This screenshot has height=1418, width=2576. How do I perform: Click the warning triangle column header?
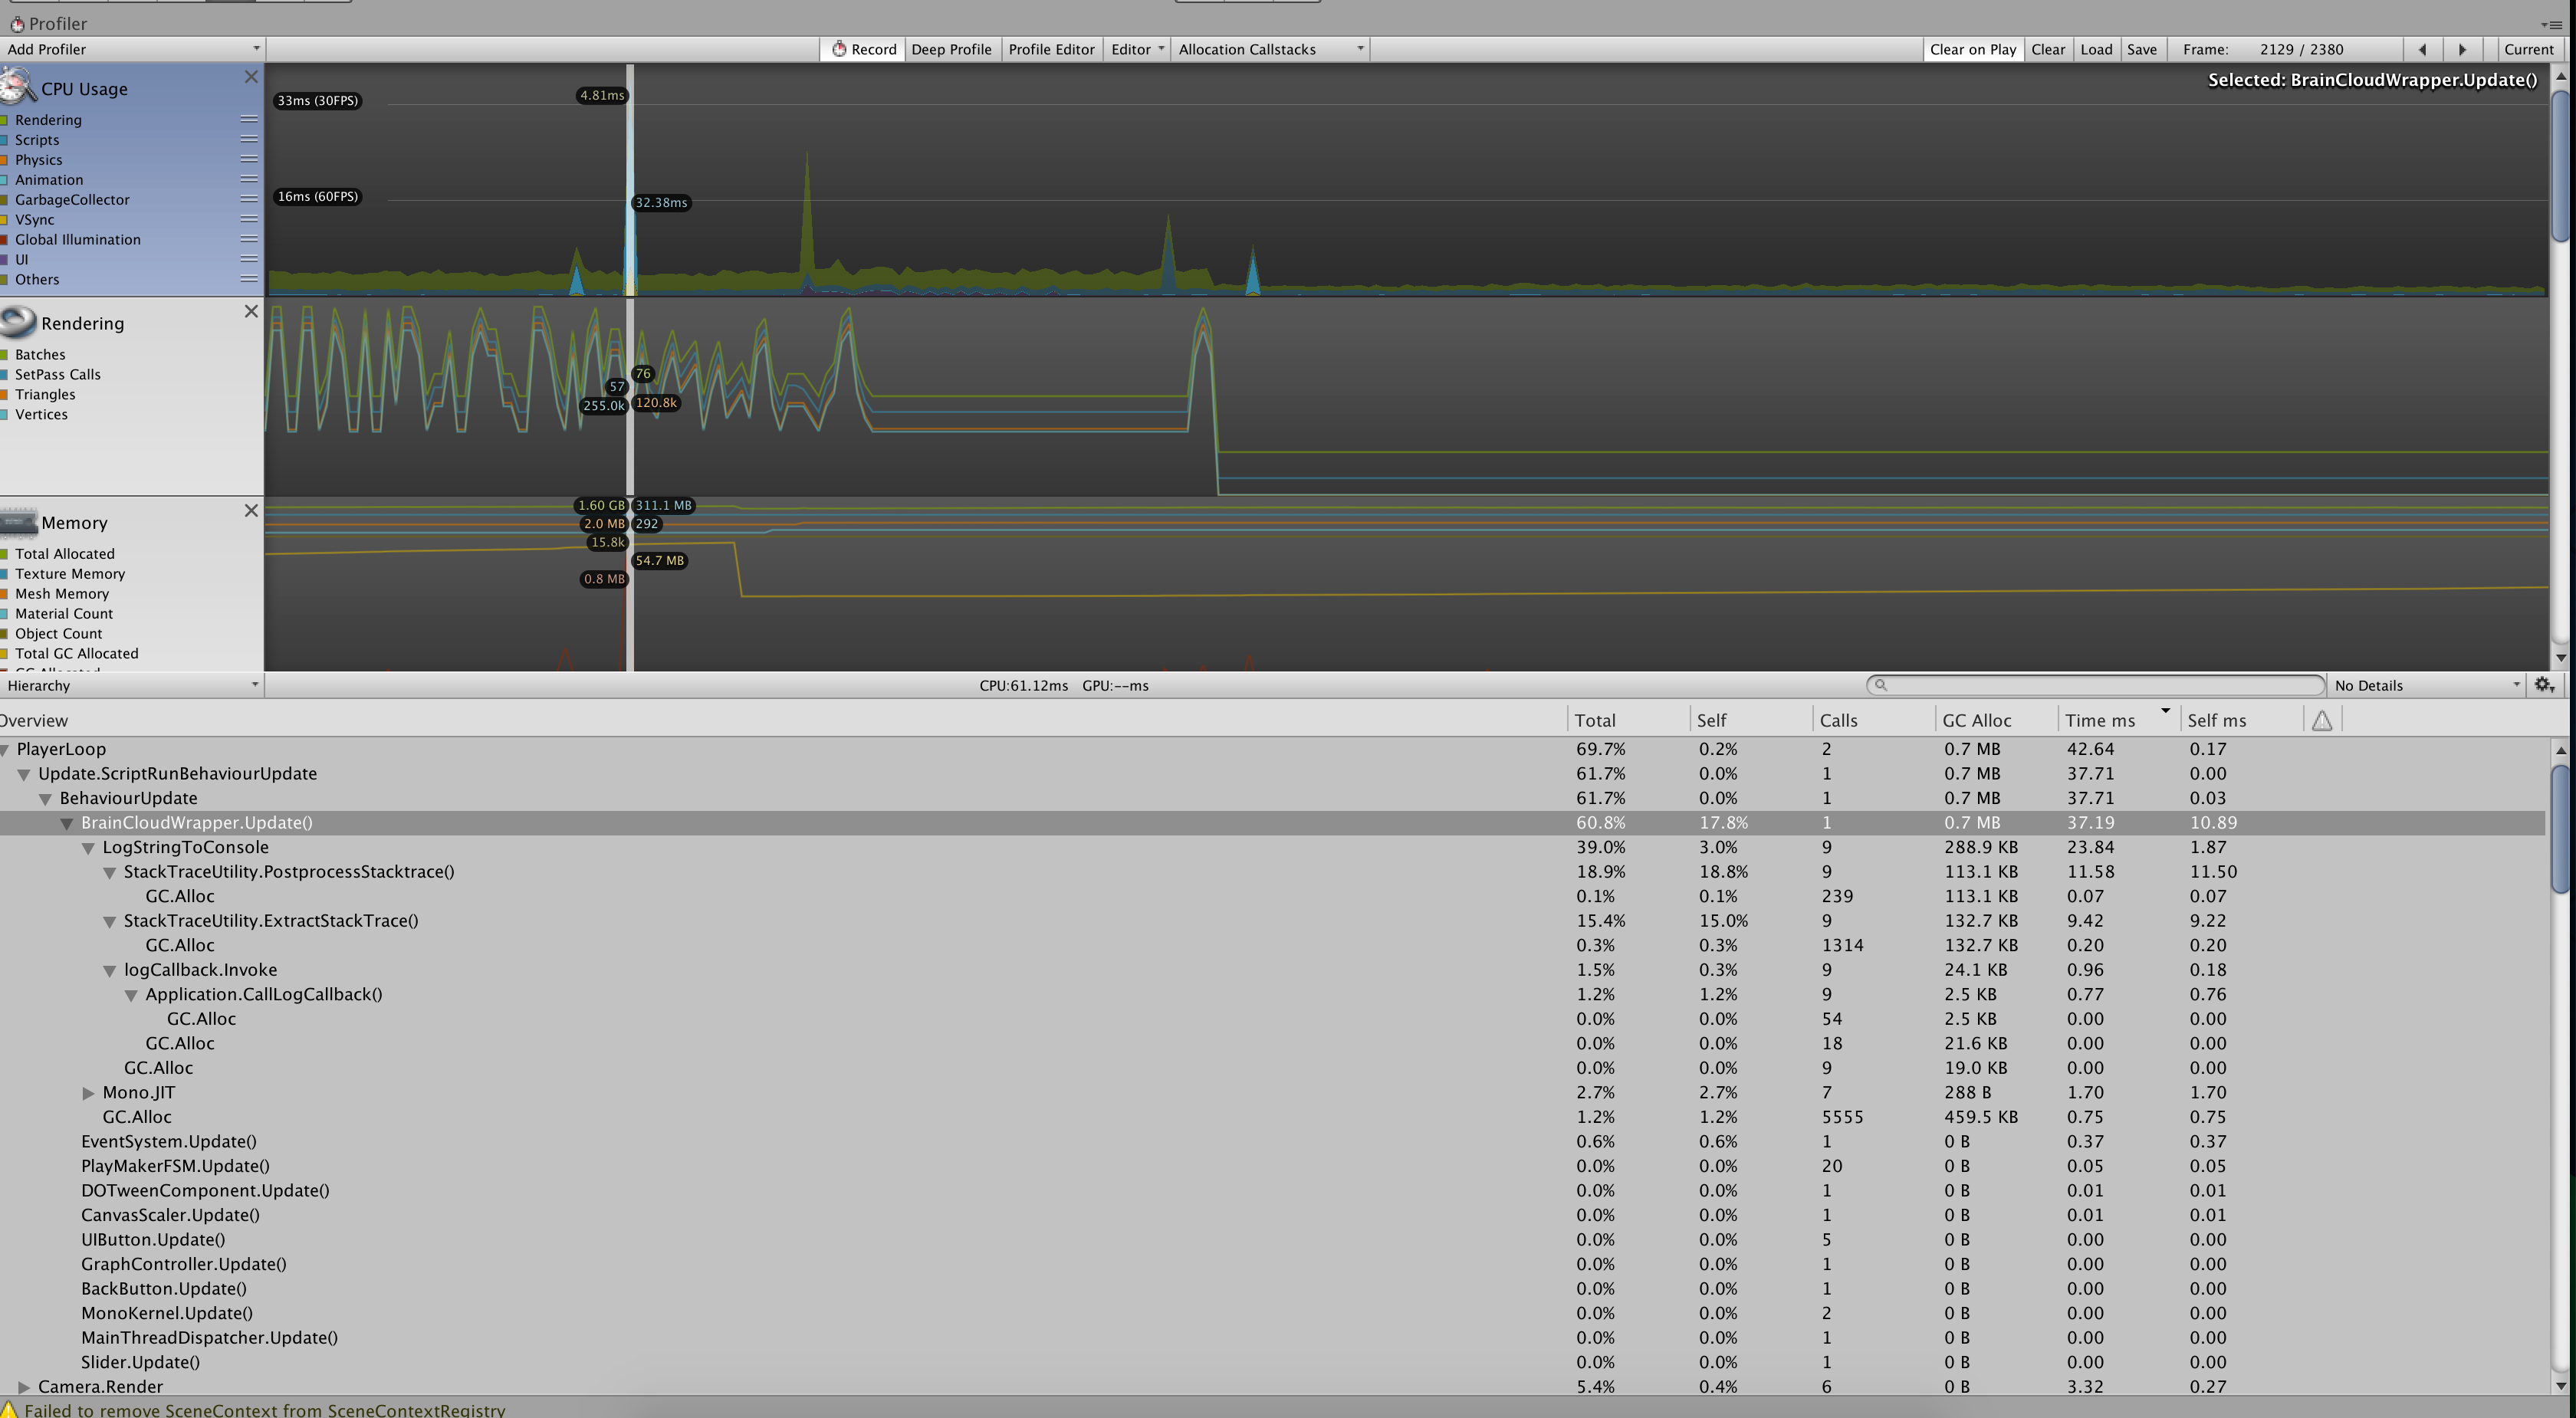(2322, 719)
